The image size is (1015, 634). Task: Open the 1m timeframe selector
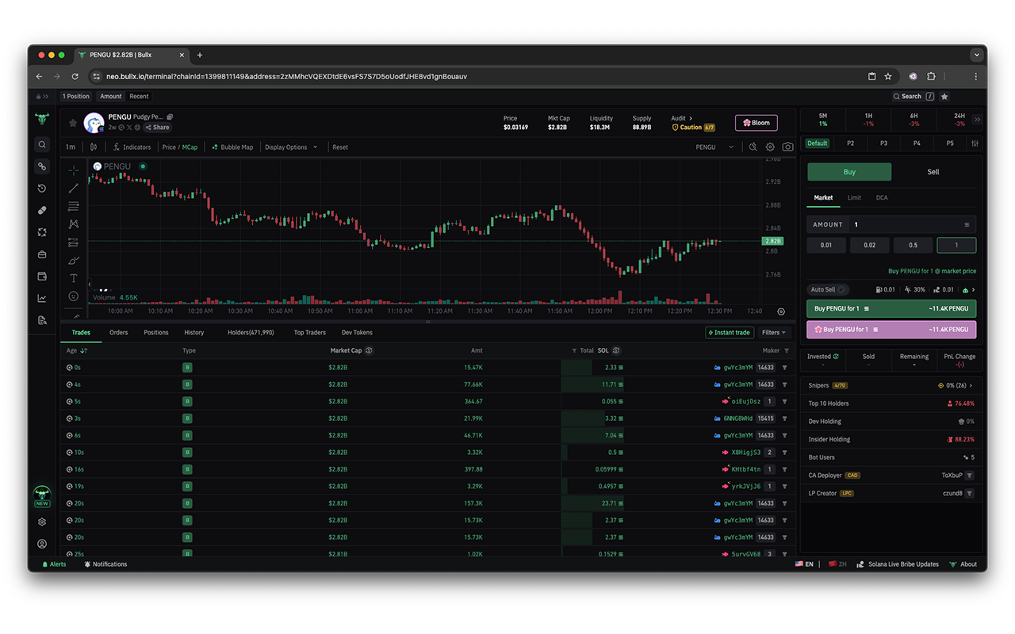[71, 147]
